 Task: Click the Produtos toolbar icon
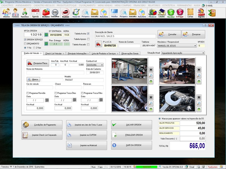[x=46, y=12]
